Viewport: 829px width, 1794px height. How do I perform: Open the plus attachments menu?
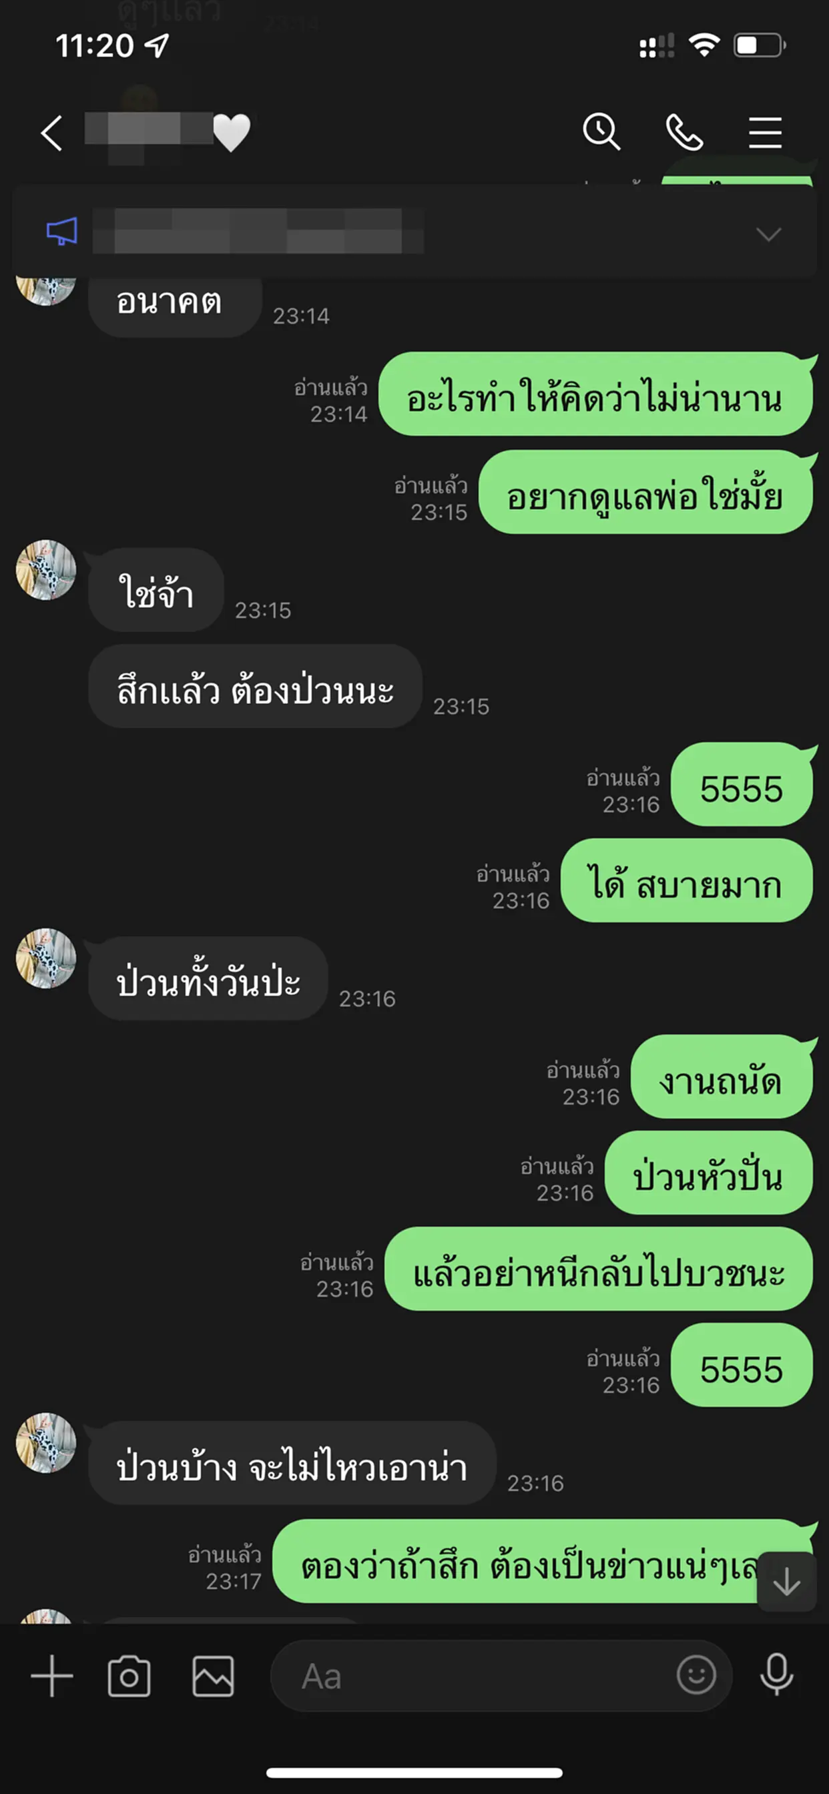click(x=52, y=1676)
